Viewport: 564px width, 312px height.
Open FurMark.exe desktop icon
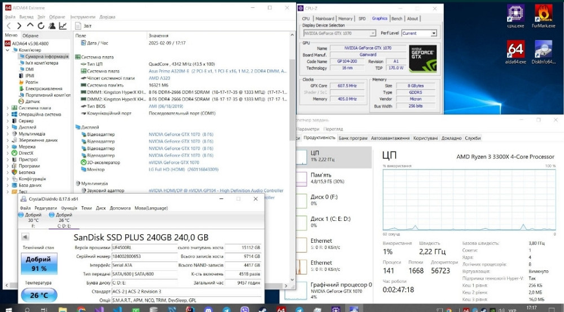(x=543, y=16)
